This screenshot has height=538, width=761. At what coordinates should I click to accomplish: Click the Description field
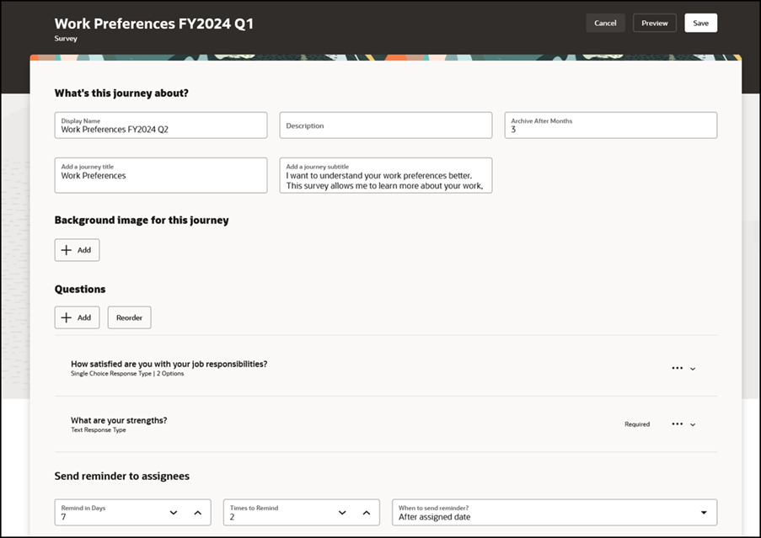(386, 125)
